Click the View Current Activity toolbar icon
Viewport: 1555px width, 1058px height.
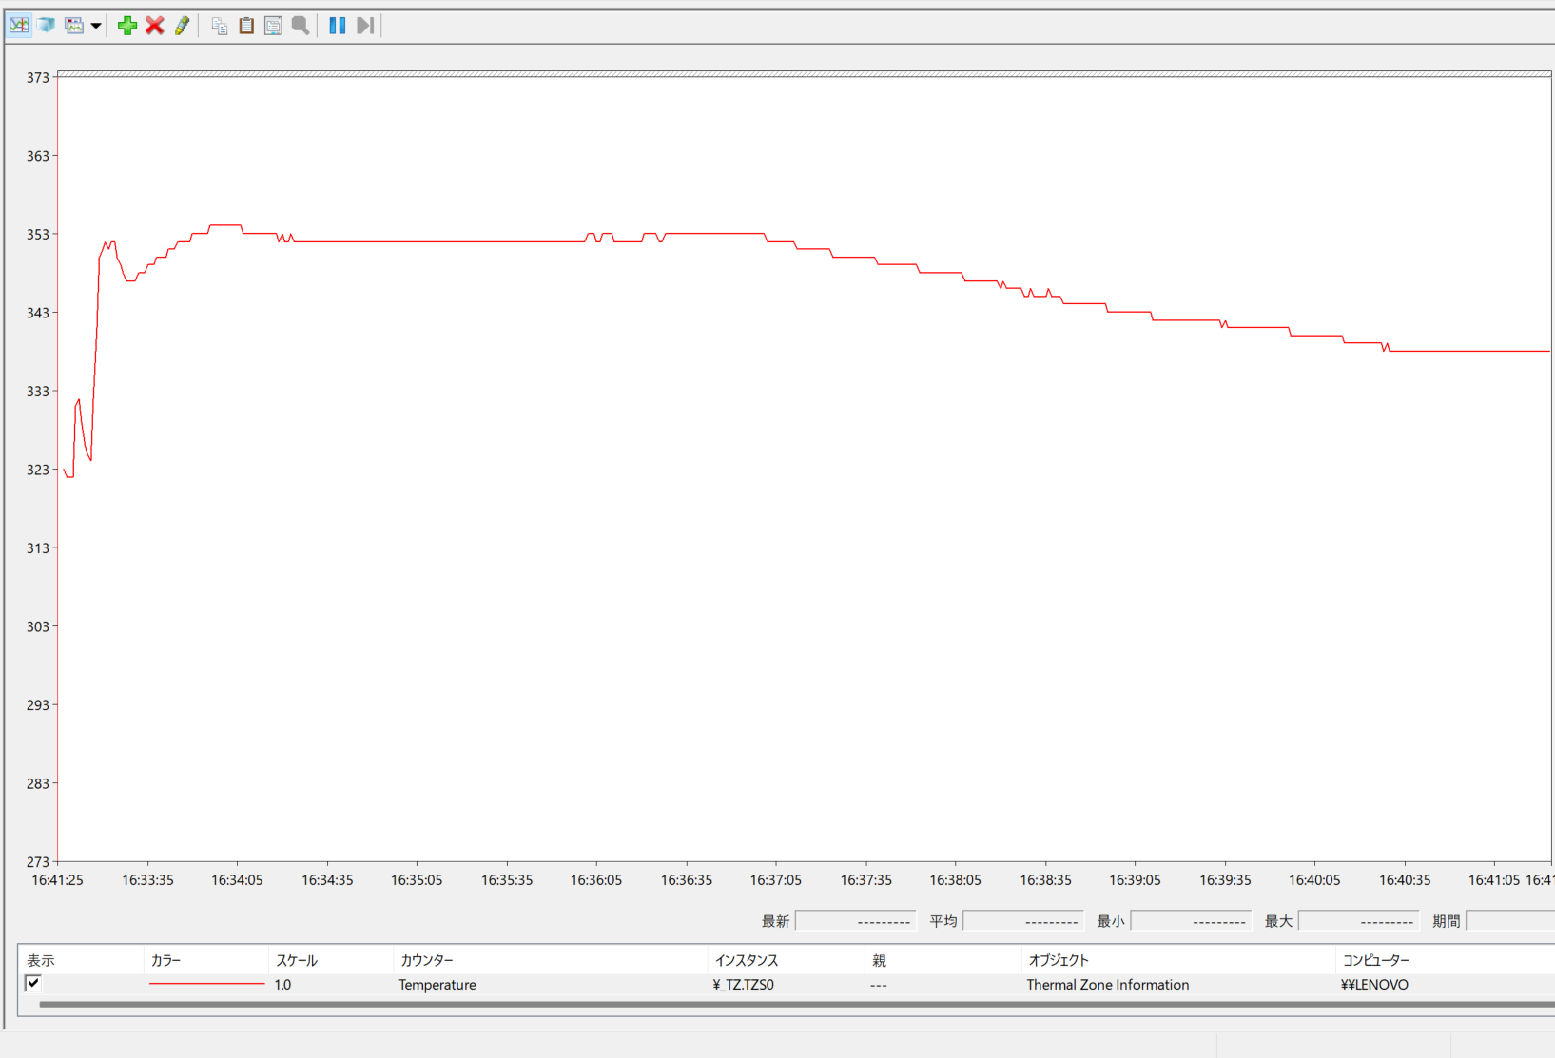(x=19, y=26)
